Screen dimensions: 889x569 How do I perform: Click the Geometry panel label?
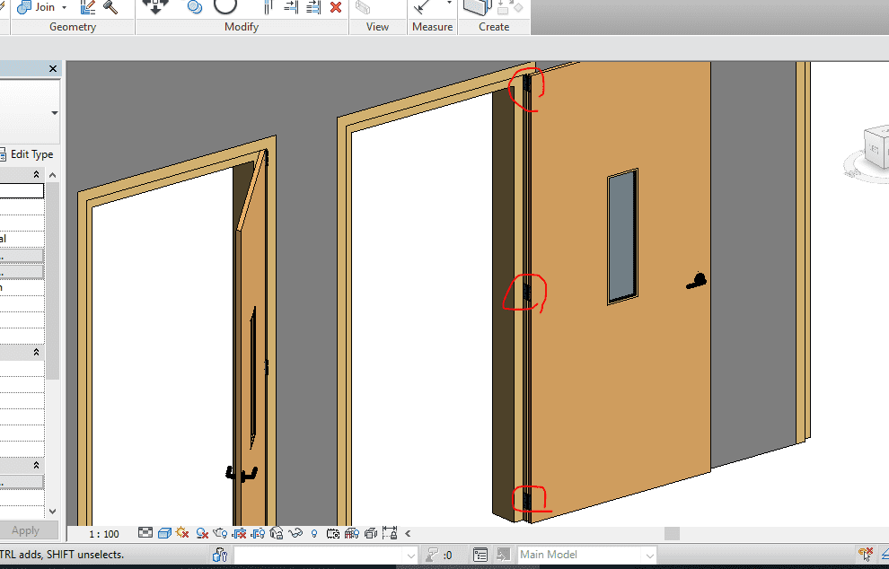pos(73,27)
